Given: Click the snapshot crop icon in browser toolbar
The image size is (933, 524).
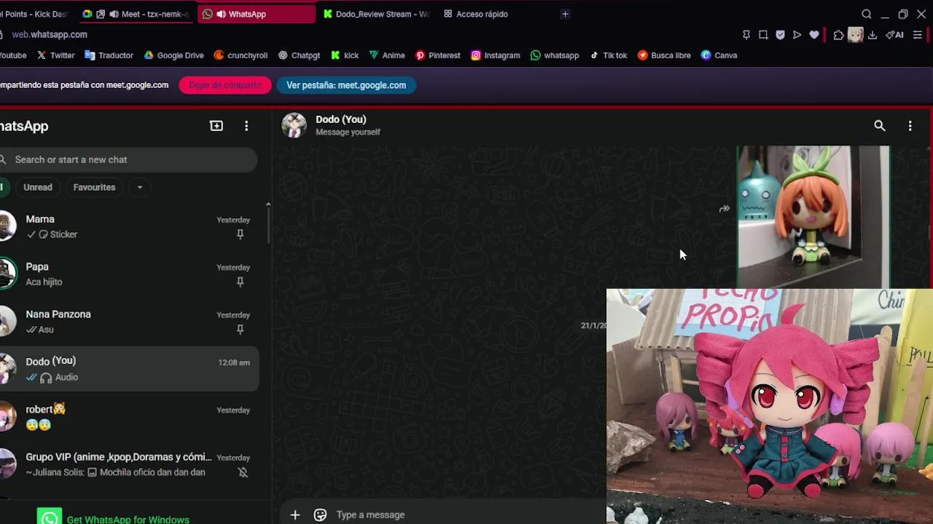Looking at the screenshot, I should pyautogui.click(x=763, y=35).
